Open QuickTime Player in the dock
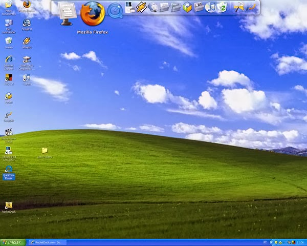The height and width of the screenshot is (246, 307). click(x=115, y=11)
